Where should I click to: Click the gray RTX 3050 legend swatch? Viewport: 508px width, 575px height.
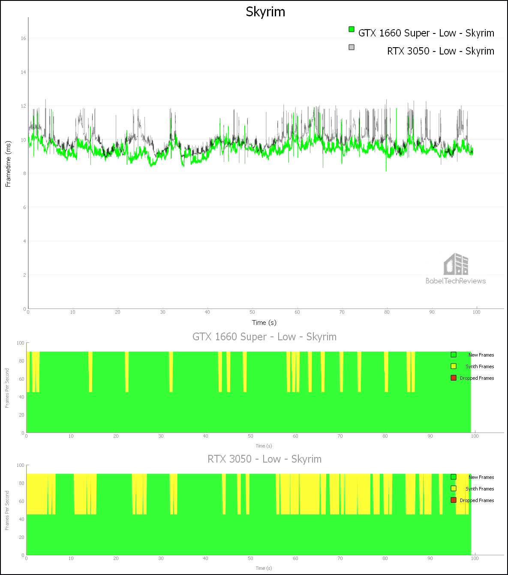(x=352, y=47)
